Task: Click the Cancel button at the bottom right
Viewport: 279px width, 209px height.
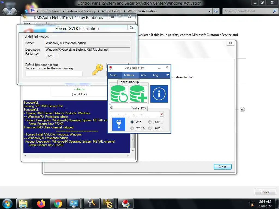Action: point(265,192)
